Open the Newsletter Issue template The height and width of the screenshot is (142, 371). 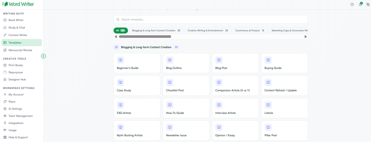(x=186, y=130)
